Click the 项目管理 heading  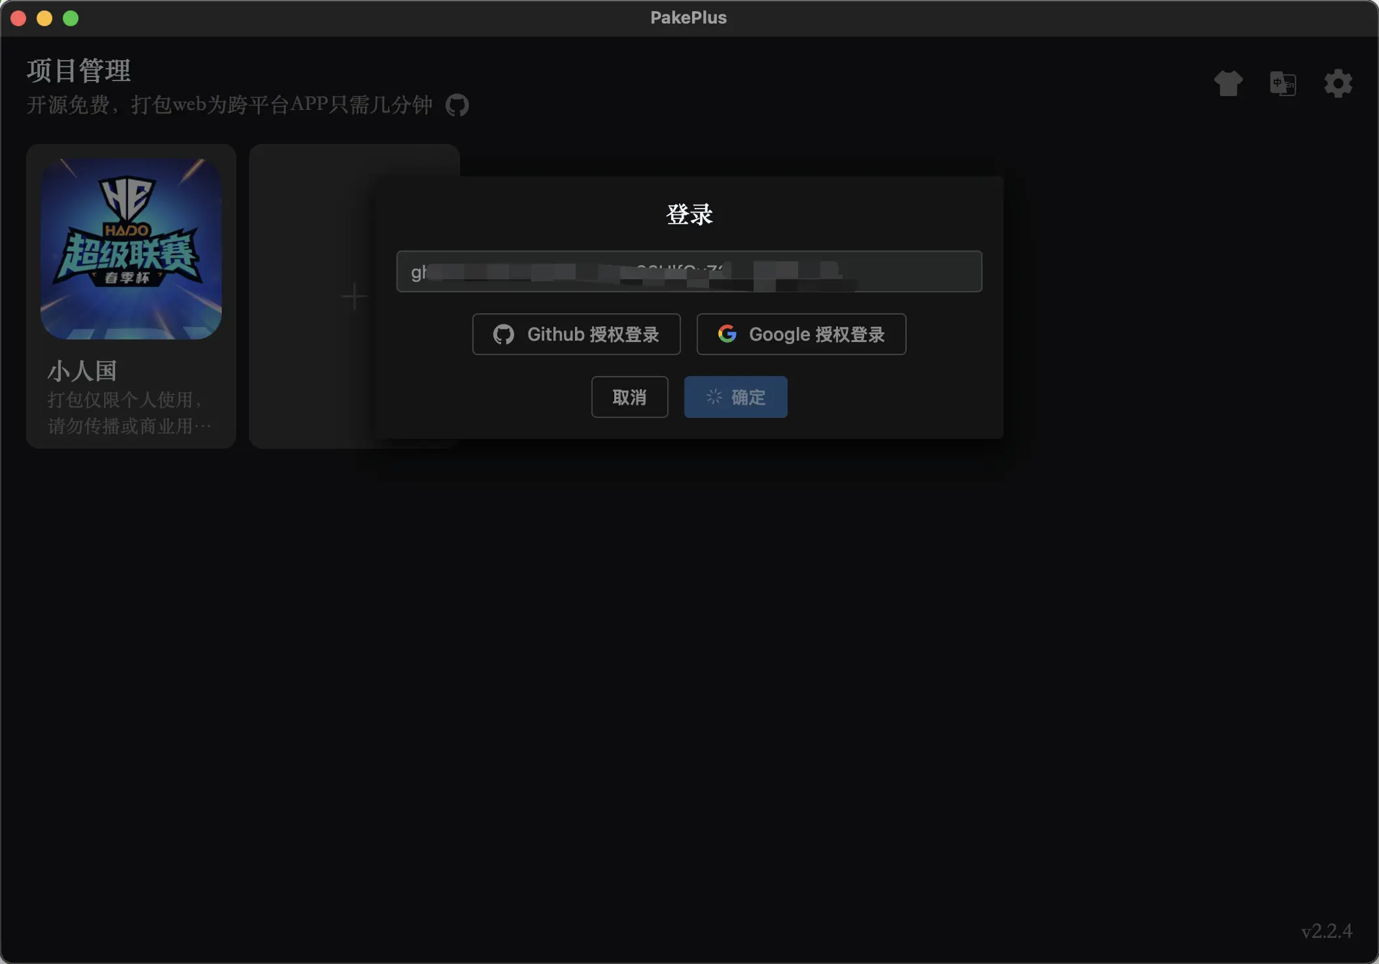tap(79, 71)
